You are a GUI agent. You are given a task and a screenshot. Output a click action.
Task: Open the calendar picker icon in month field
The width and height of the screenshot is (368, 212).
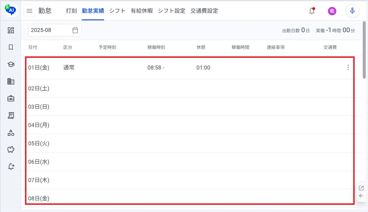point(75,30)
